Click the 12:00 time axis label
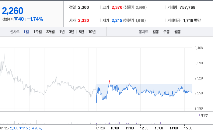Screen dimensions: 213x137 tap(144, 128)
